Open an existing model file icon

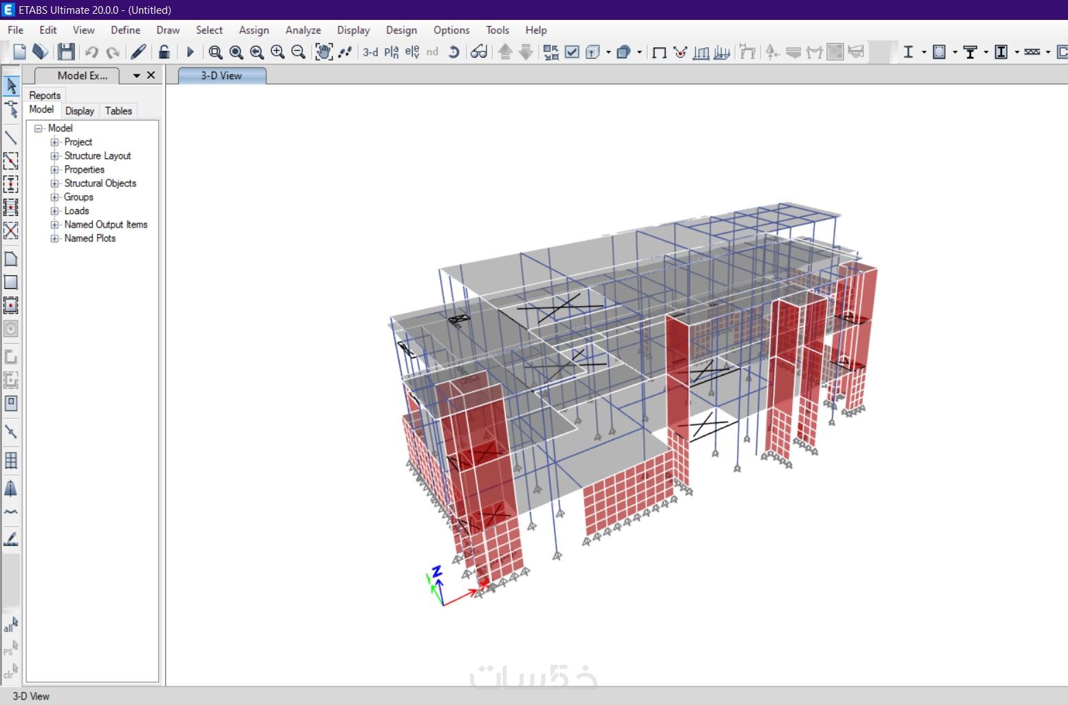(x=40, y=52)
